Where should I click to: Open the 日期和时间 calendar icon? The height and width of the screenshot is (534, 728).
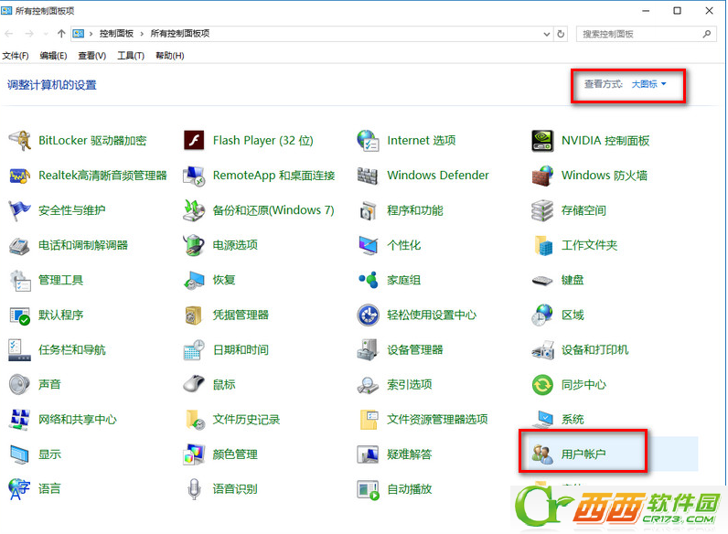pos(194,350)
